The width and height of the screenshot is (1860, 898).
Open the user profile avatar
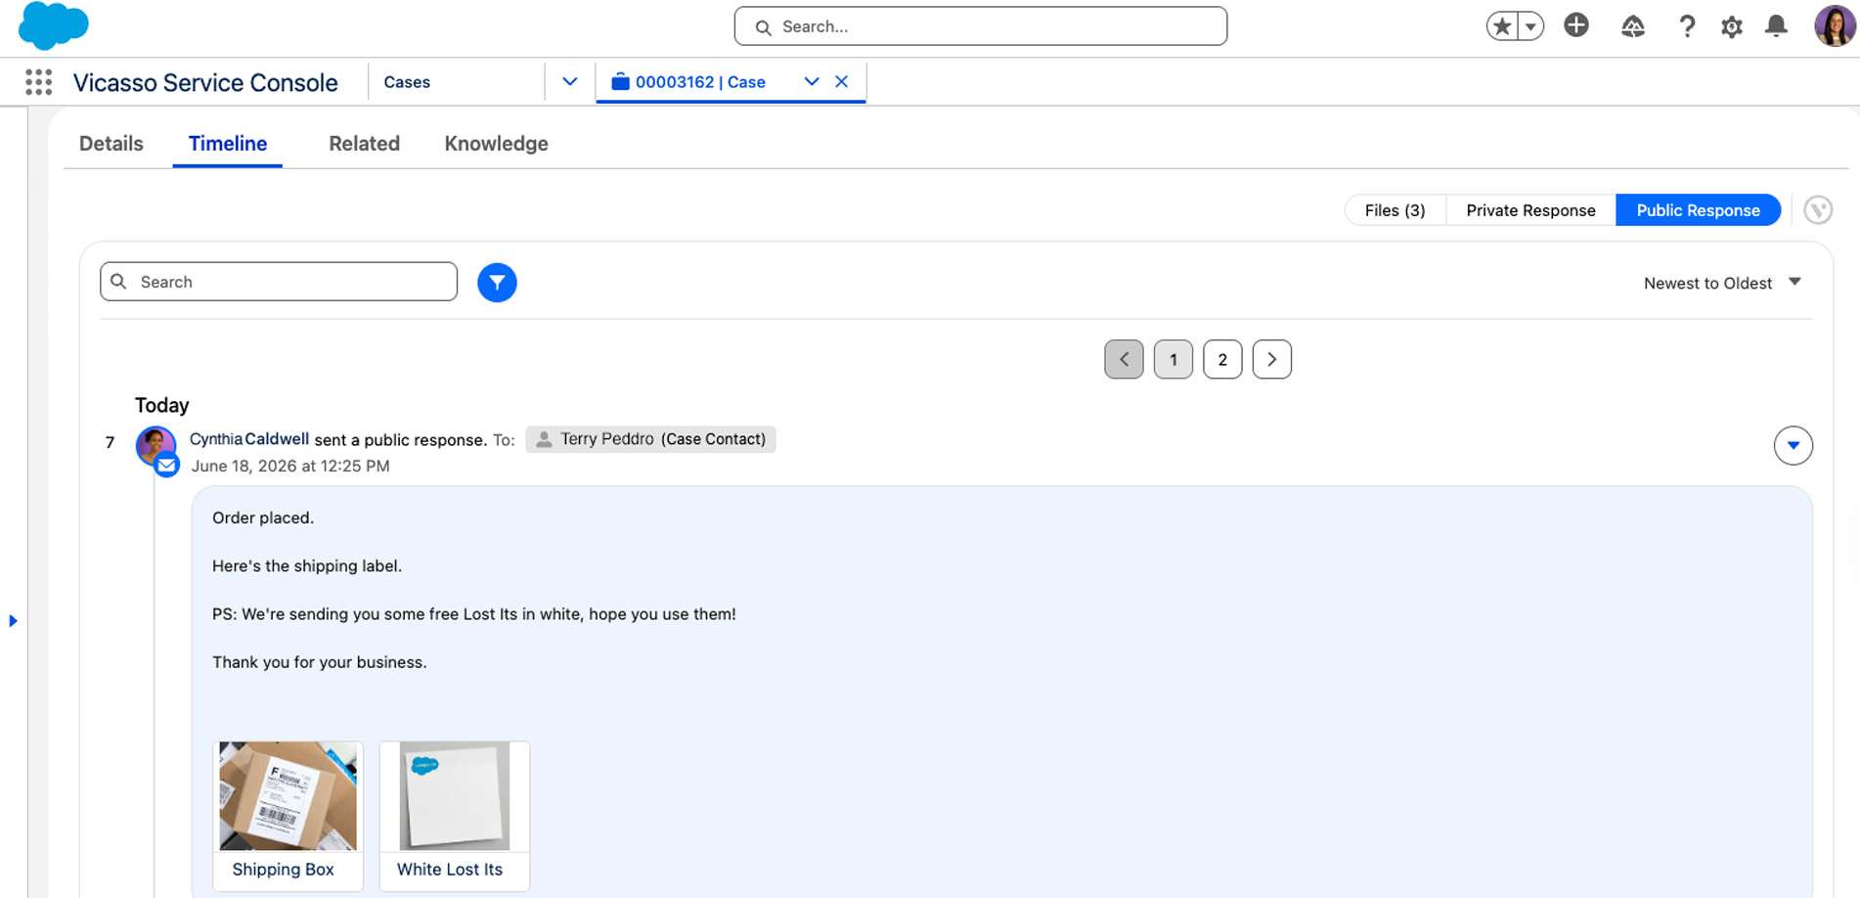(1835, 25)
